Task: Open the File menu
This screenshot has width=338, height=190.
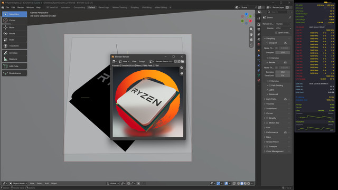Action: click(7, 7)
